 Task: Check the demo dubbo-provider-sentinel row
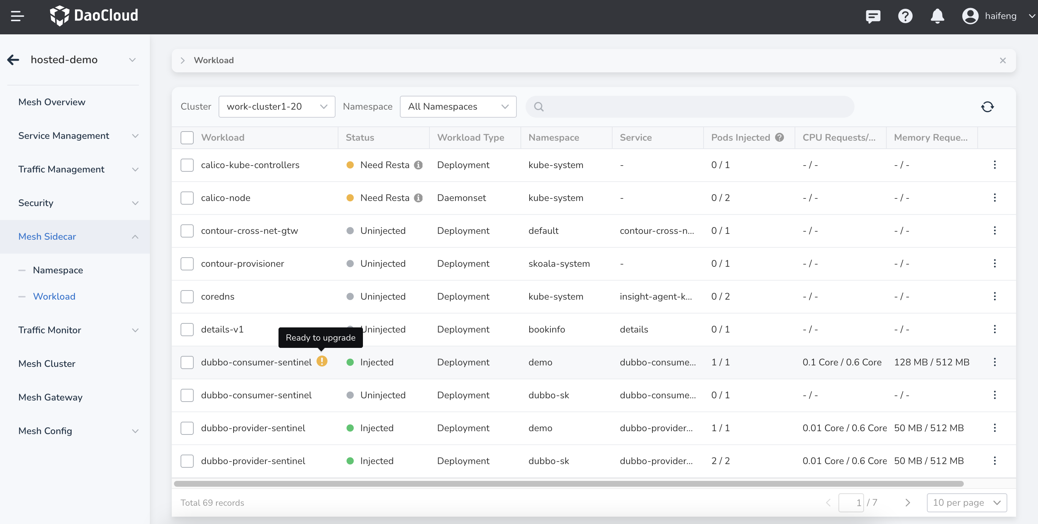coord(187,428)
